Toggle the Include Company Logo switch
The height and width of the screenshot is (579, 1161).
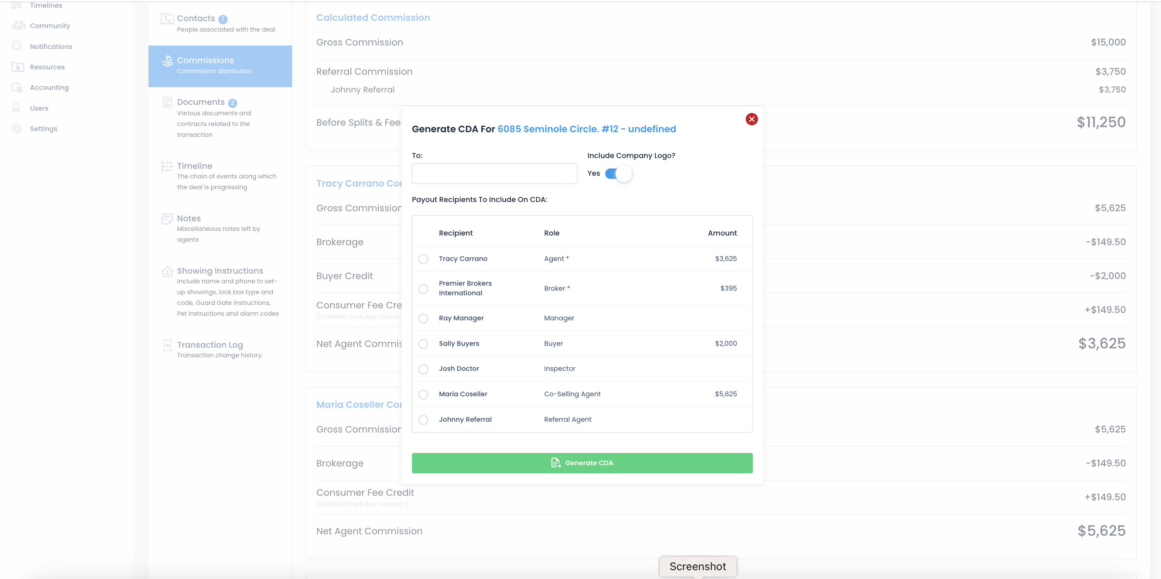pyautogui.click(x=618, y=174)
